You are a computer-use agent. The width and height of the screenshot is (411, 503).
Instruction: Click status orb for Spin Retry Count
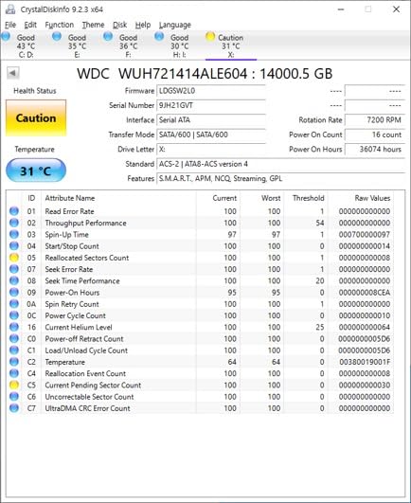[14, 304]
